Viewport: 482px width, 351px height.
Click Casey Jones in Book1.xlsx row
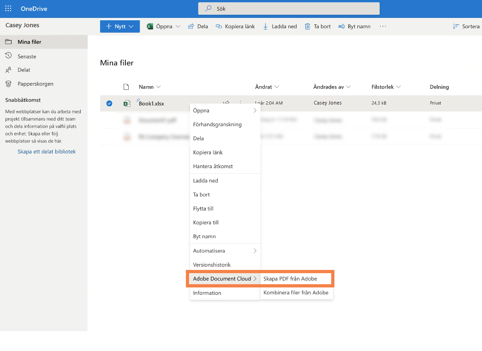(327, 103)
